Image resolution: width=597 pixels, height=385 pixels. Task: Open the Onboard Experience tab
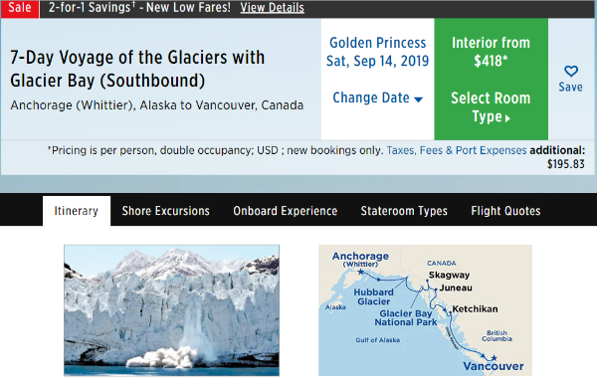(x=286, y=211)
